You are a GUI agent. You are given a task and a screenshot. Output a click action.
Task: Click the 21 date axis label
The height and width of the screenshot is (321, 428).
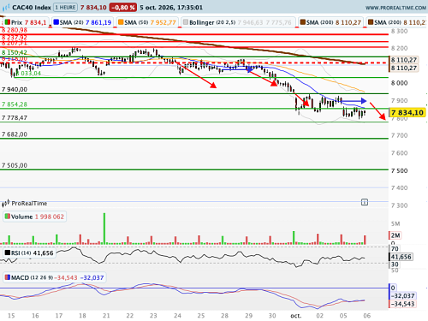pos(106,316)
